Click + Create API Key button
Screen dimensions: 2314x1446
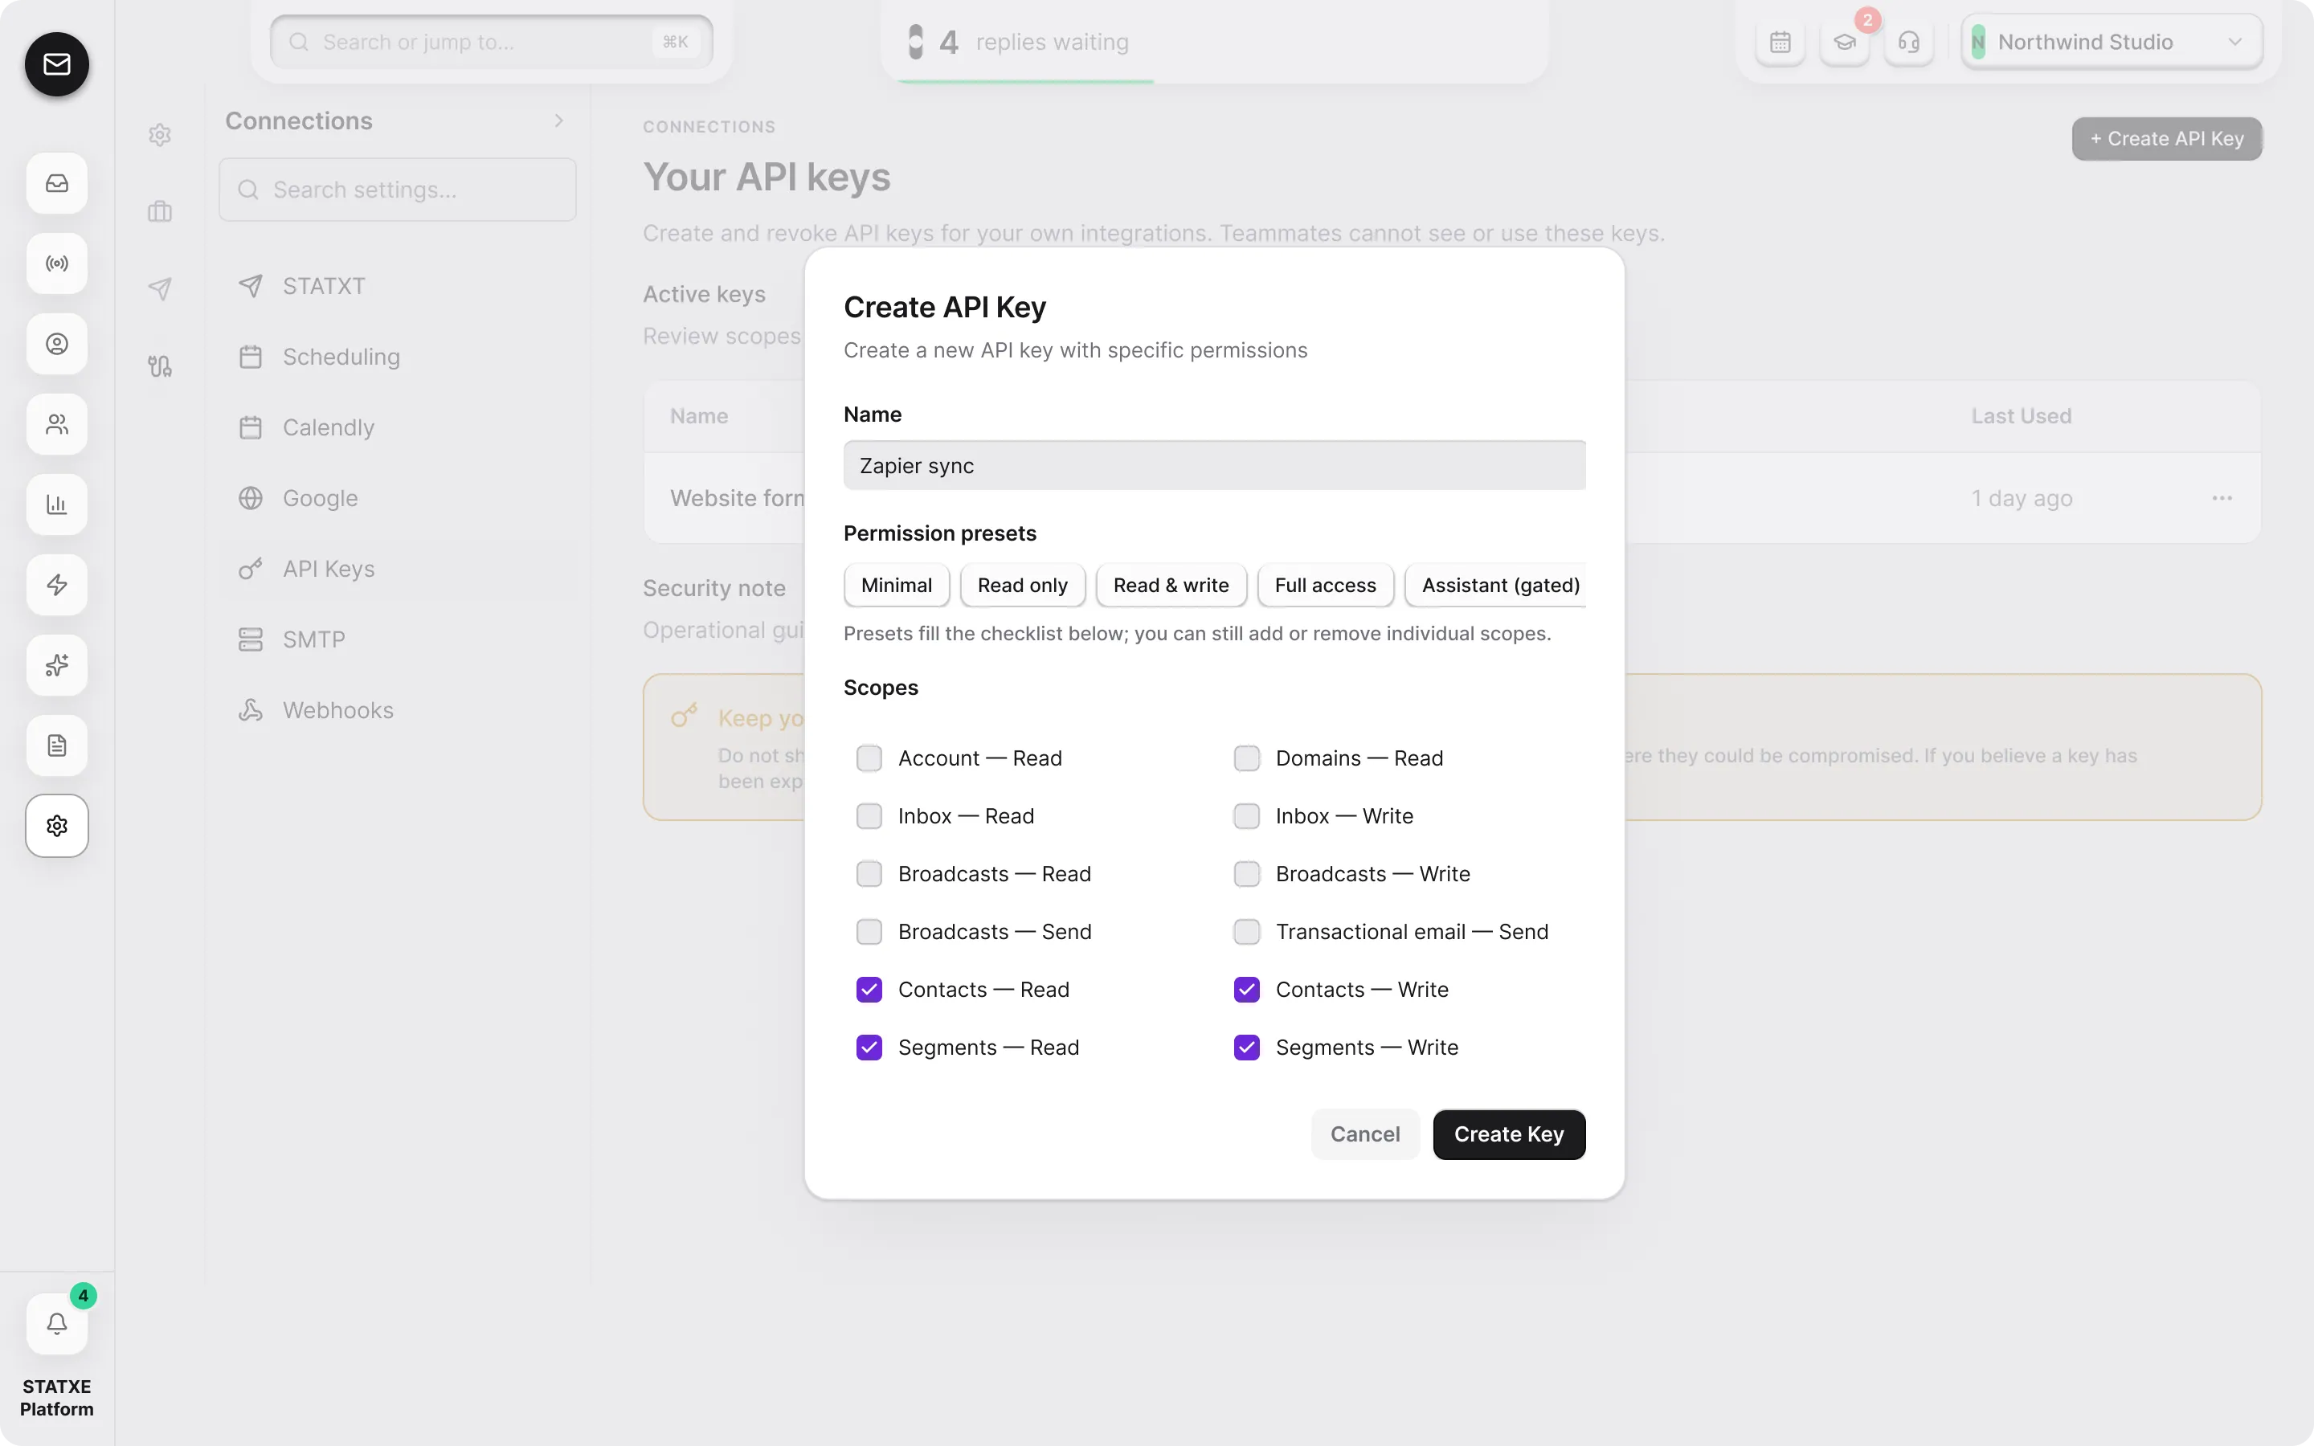[x=2167, y=139]
